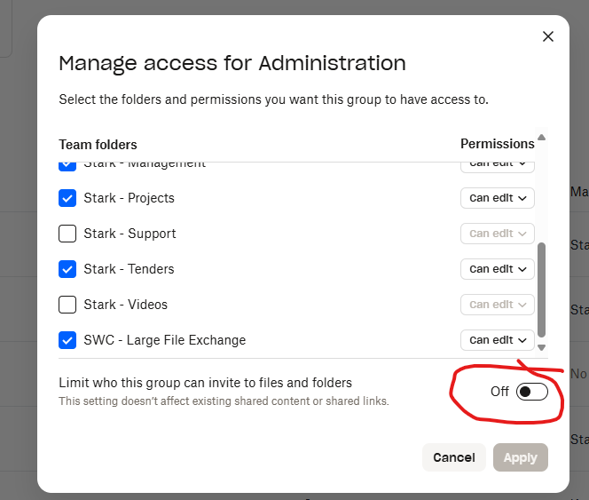Screen dimensions: 589x500
Task: Check the Stark - Videos folder checkbox
Action: 67,305
